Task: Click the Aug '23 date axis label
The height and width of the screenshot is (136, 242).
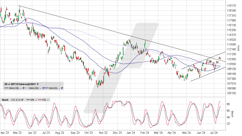Action: [x=59, y=133]
